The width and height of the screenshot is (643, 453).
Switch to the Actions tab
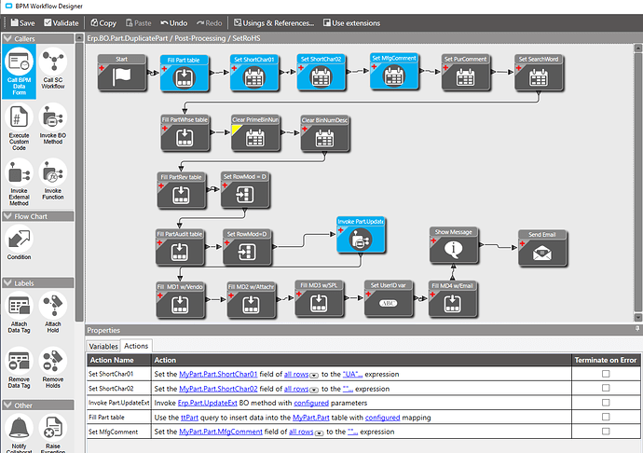pyautogui.click(x=136, y=346)
